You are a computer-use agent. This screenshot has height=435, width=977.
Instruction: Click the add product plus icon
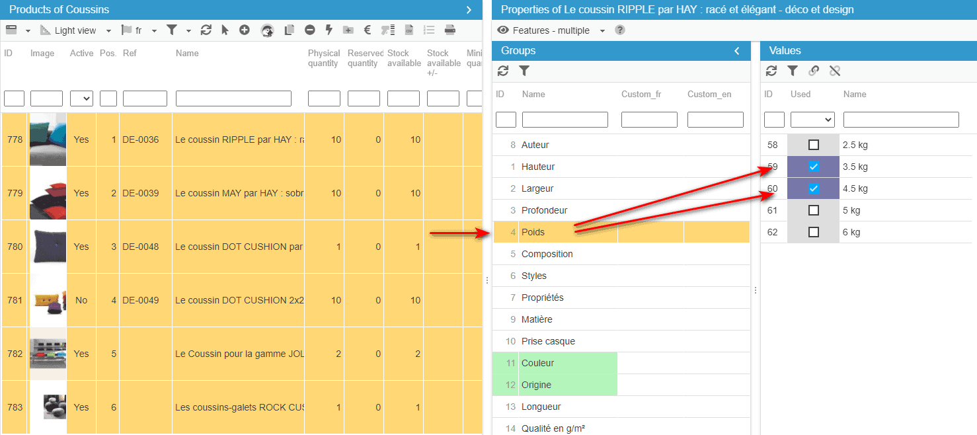[x=245, y=30]
